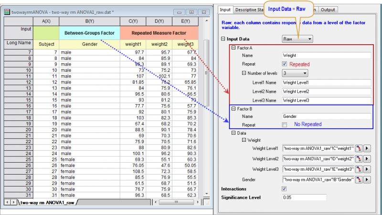Select column header E(Y)
The width and height of the screenshot is (382, 215).
tap(185, 21)
